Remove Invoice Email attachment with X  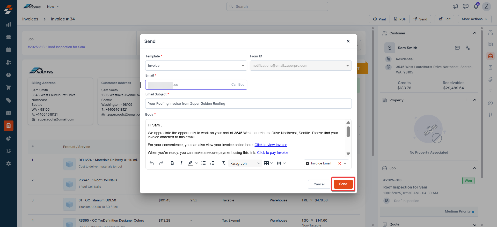(339, 163)
